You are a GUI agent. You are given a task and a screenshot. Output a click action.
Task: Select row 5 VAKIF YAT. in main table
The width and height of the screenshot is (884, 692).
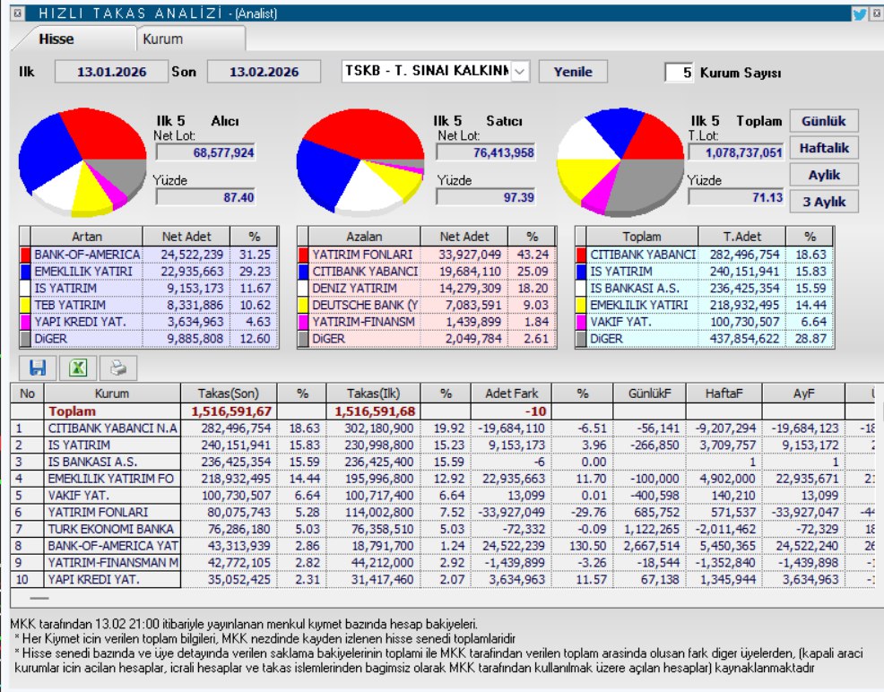coord(443,496)
